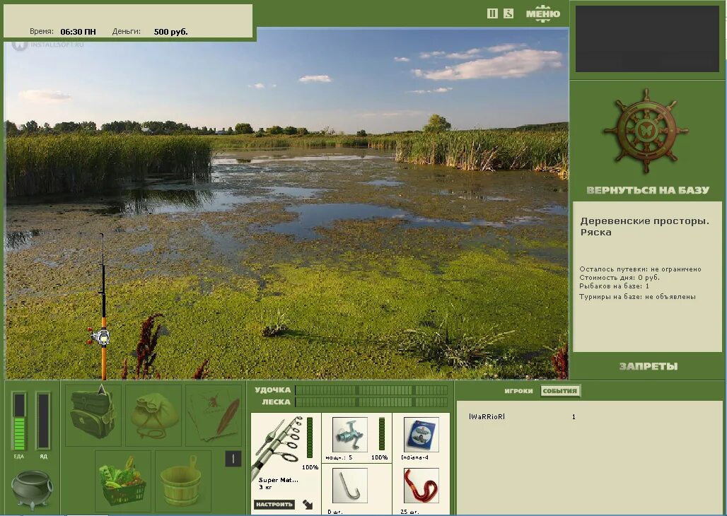Viewport: 727px width, 516px height.
Task: Click the time value 06:30 ПН
Action: pyautogui.click(x=78, y=32)
